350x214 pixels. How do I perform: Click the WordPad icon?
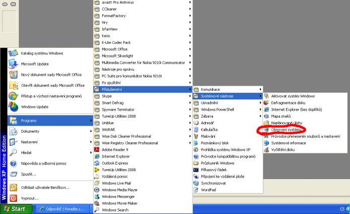point(196,190)
